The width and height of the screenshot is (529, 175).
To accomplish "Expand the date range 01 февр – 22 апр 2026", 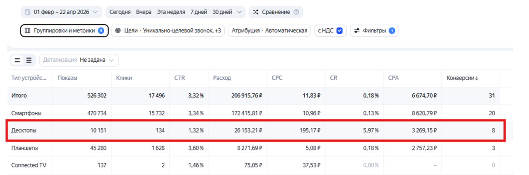I will click(62, 12).
